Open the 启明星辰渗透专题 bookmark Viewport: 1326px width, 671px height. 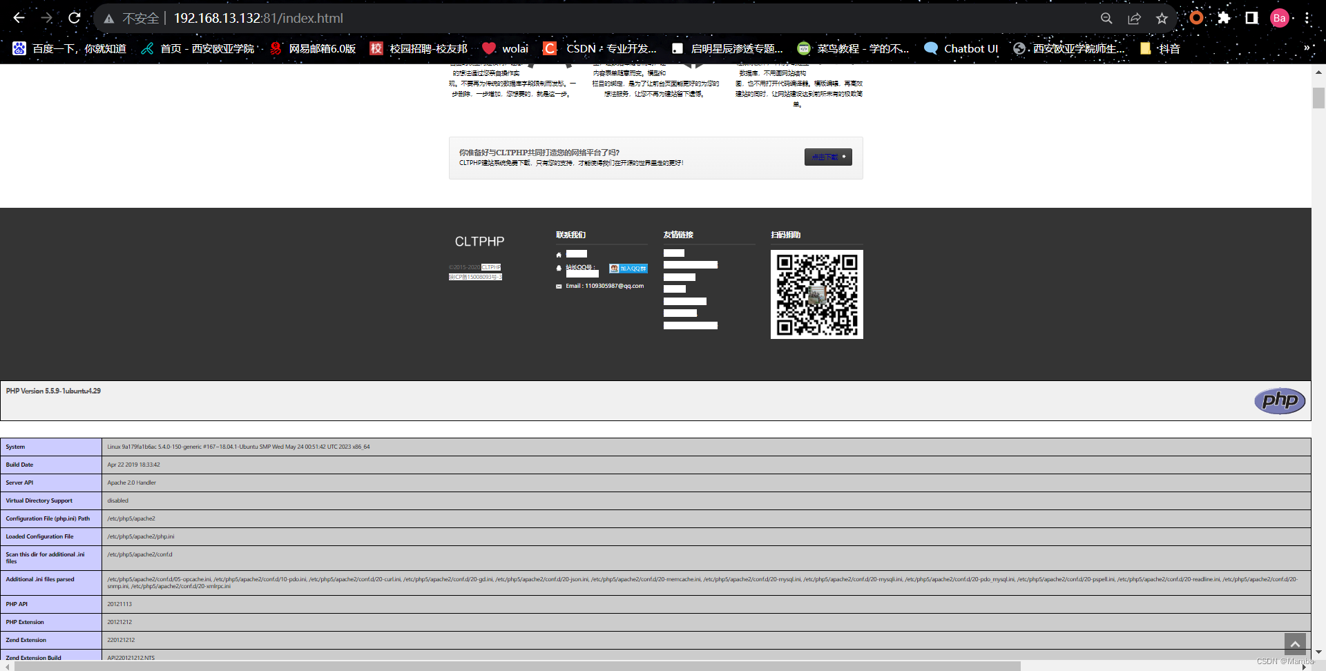click(727, 48)
